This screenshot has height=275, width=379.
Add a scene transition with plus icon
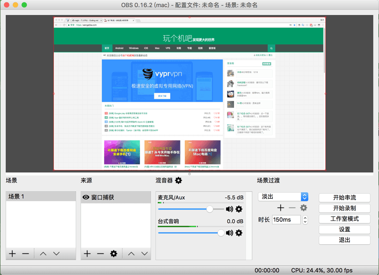point(280,208)
